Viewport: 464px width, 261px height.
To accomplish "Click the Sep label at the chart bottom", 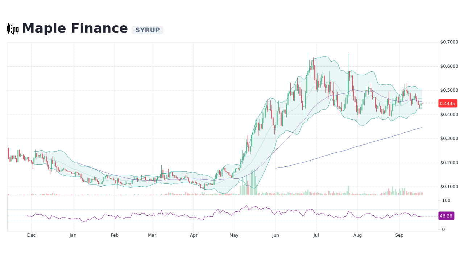I will 399,235.
